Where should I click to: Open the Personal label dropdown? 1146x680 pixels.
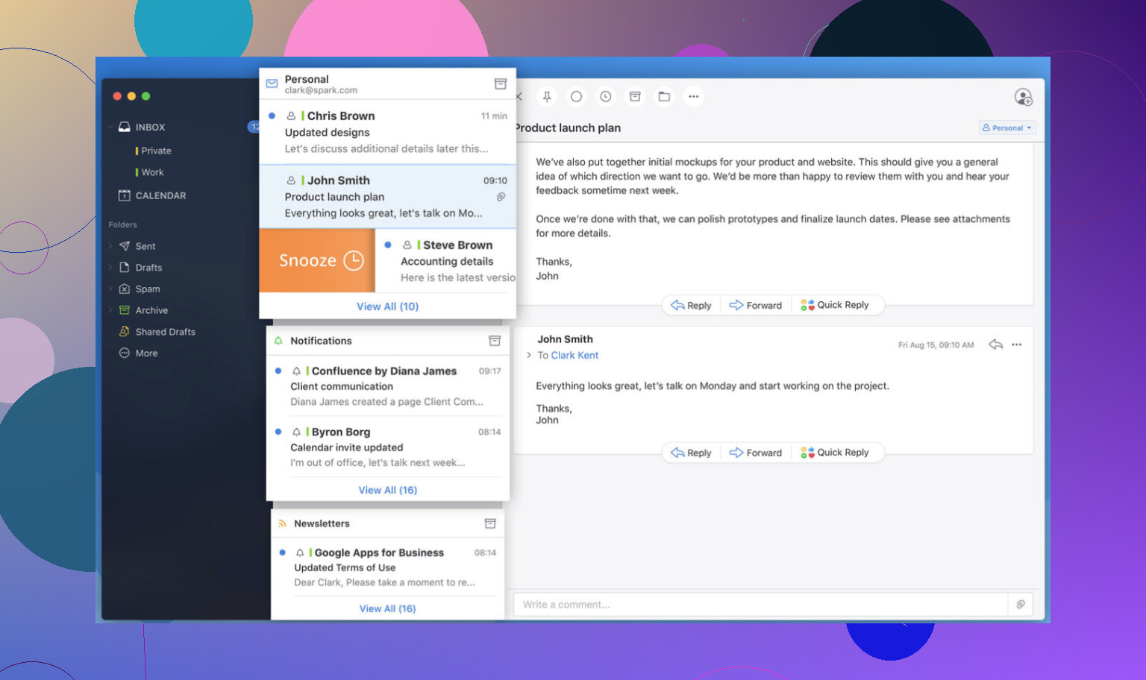1007,127
